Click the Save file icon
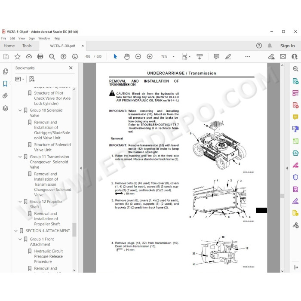The height and width of the screenshot is (301, 301). point(6,56)
